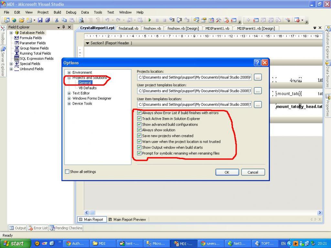This screenshot has height=248, width=331.
Task: Open the Toolbox side tab
Action: 3,35
